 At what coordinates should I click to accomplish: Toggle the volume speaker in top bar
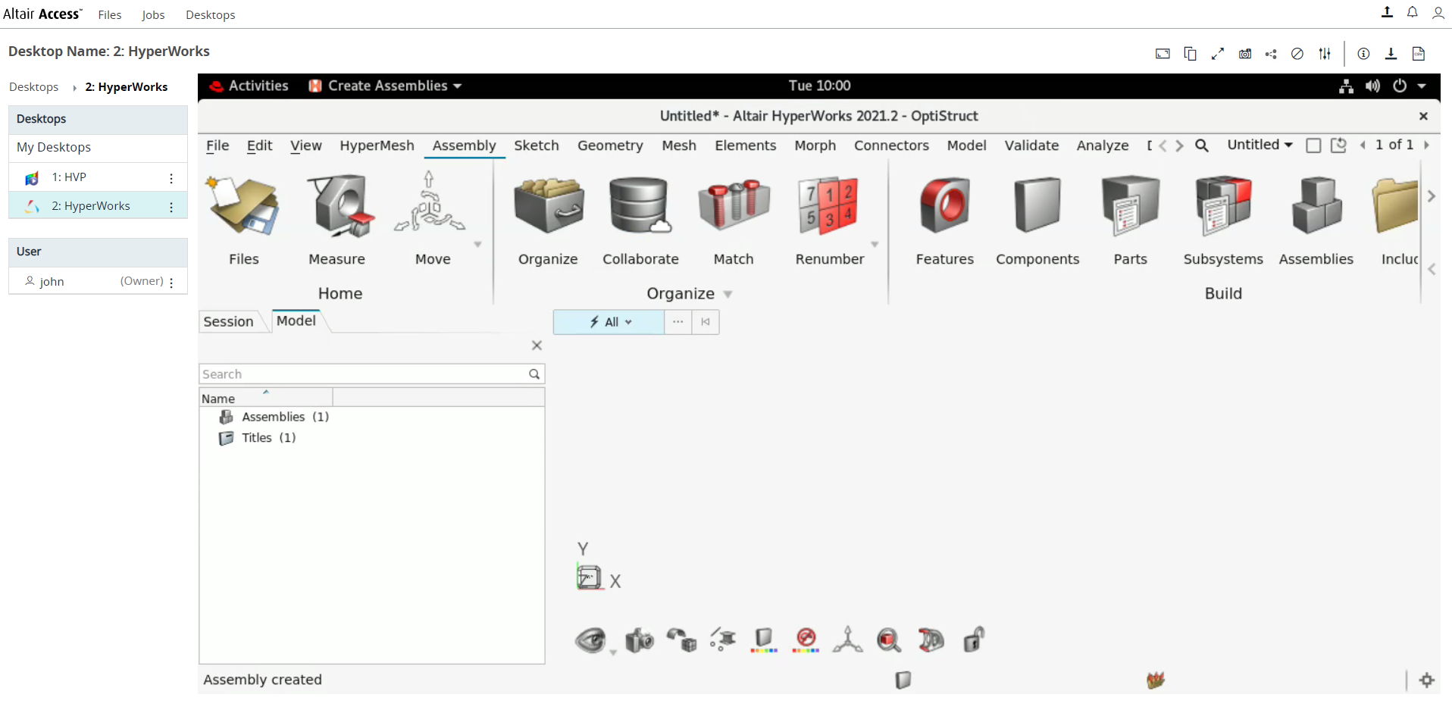[1372, 86]
